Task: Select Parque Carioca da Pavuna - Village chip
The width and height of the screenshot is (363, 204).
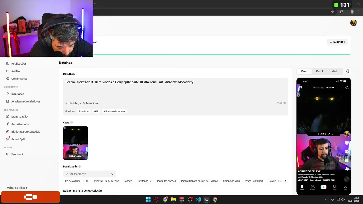Action: click(199, 181)
